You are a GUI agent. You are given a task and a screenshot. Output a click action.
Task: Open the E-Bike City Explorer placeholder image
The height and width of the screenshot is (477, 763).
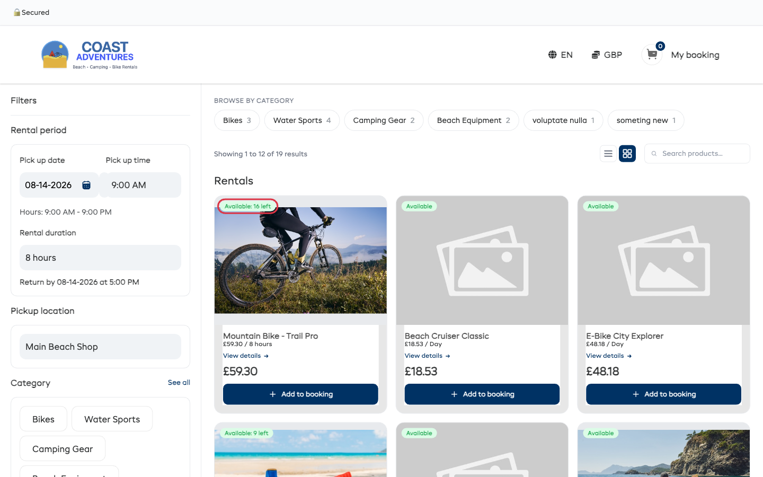(663, 260)
